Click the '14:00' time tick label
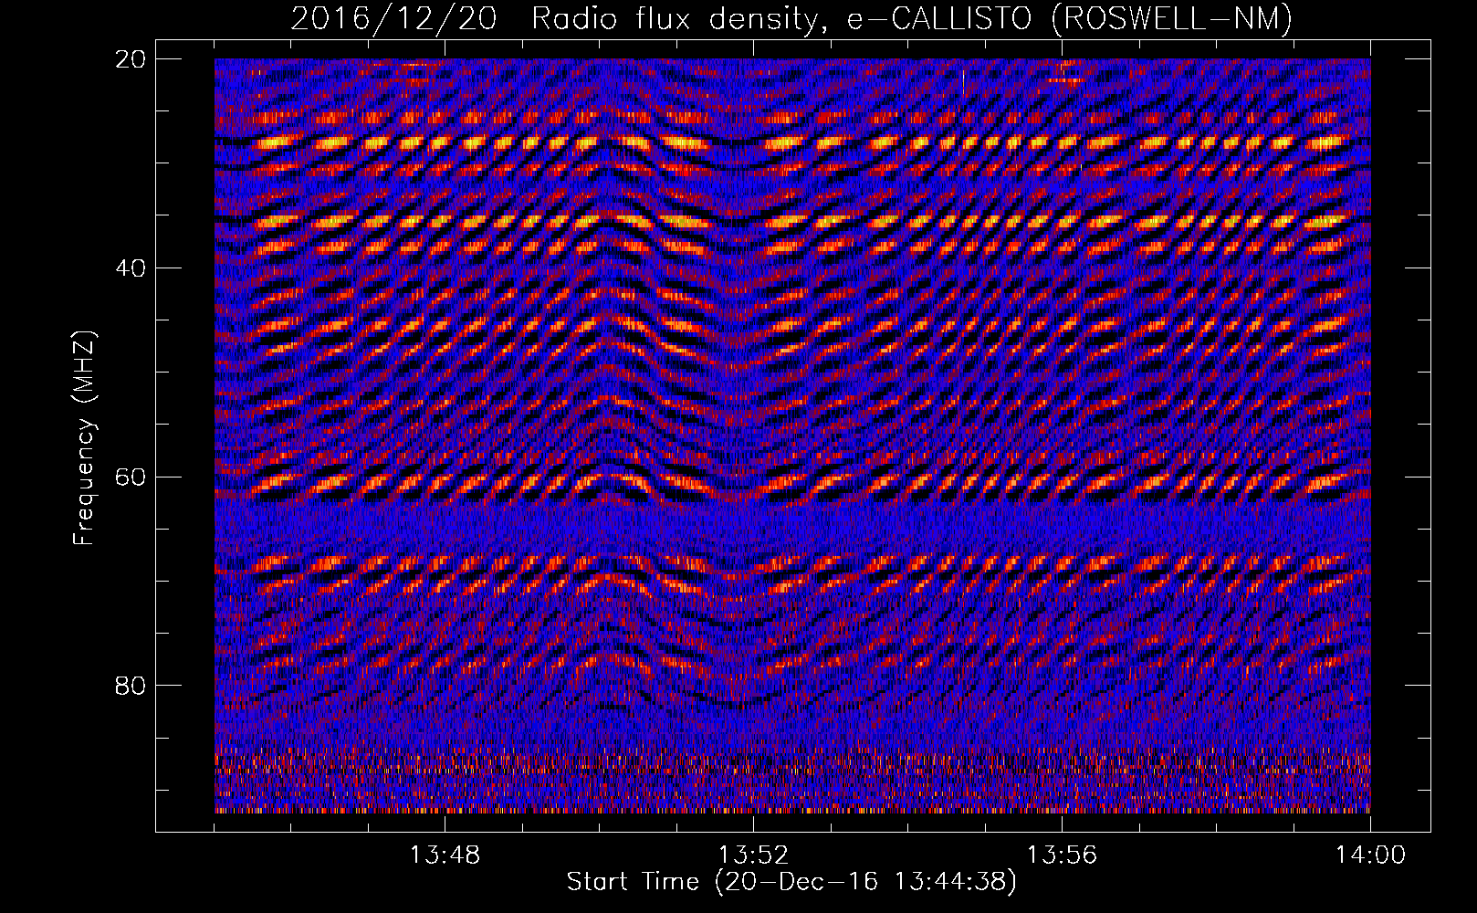Viewport: 1477px width, 913px height. (x=1370, y=855)
